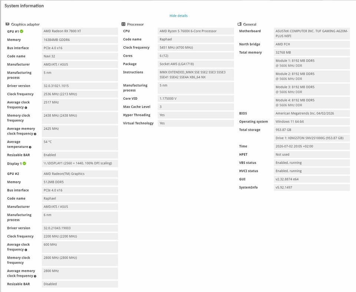This screenshot has width=356, height=292.
Task: Click the Processor section chip icon
Action: coord(123,24)
